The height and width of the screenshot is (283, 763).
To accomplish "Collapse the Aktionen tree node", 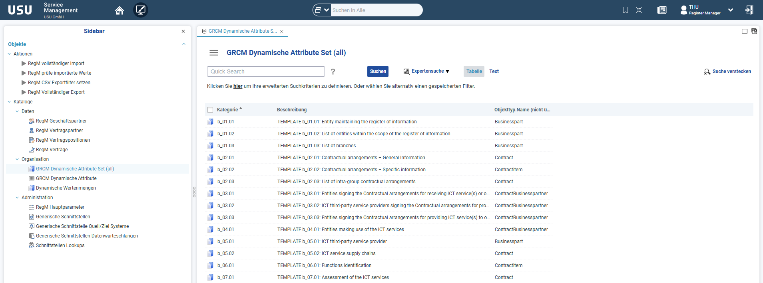I will [x=9, y=54].
